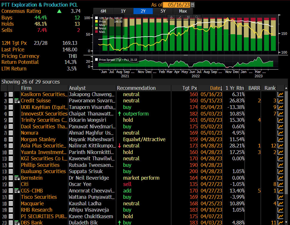
Task: Sort table by BARR column header
Action: point(253,88)
